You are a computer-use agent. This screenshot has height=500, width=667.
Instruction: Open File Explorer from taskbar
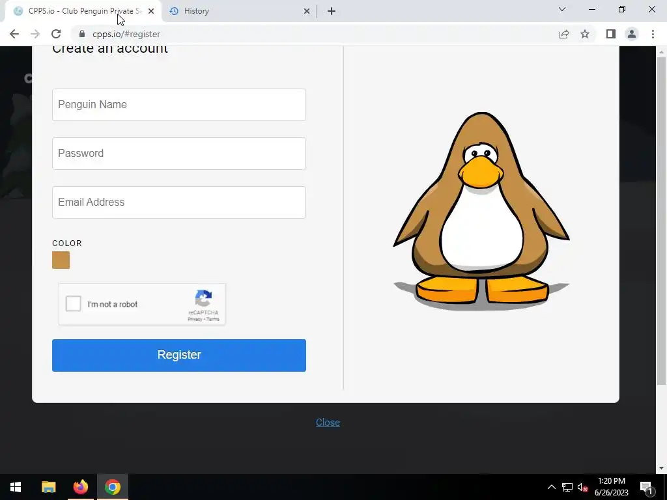coord(48,487)
